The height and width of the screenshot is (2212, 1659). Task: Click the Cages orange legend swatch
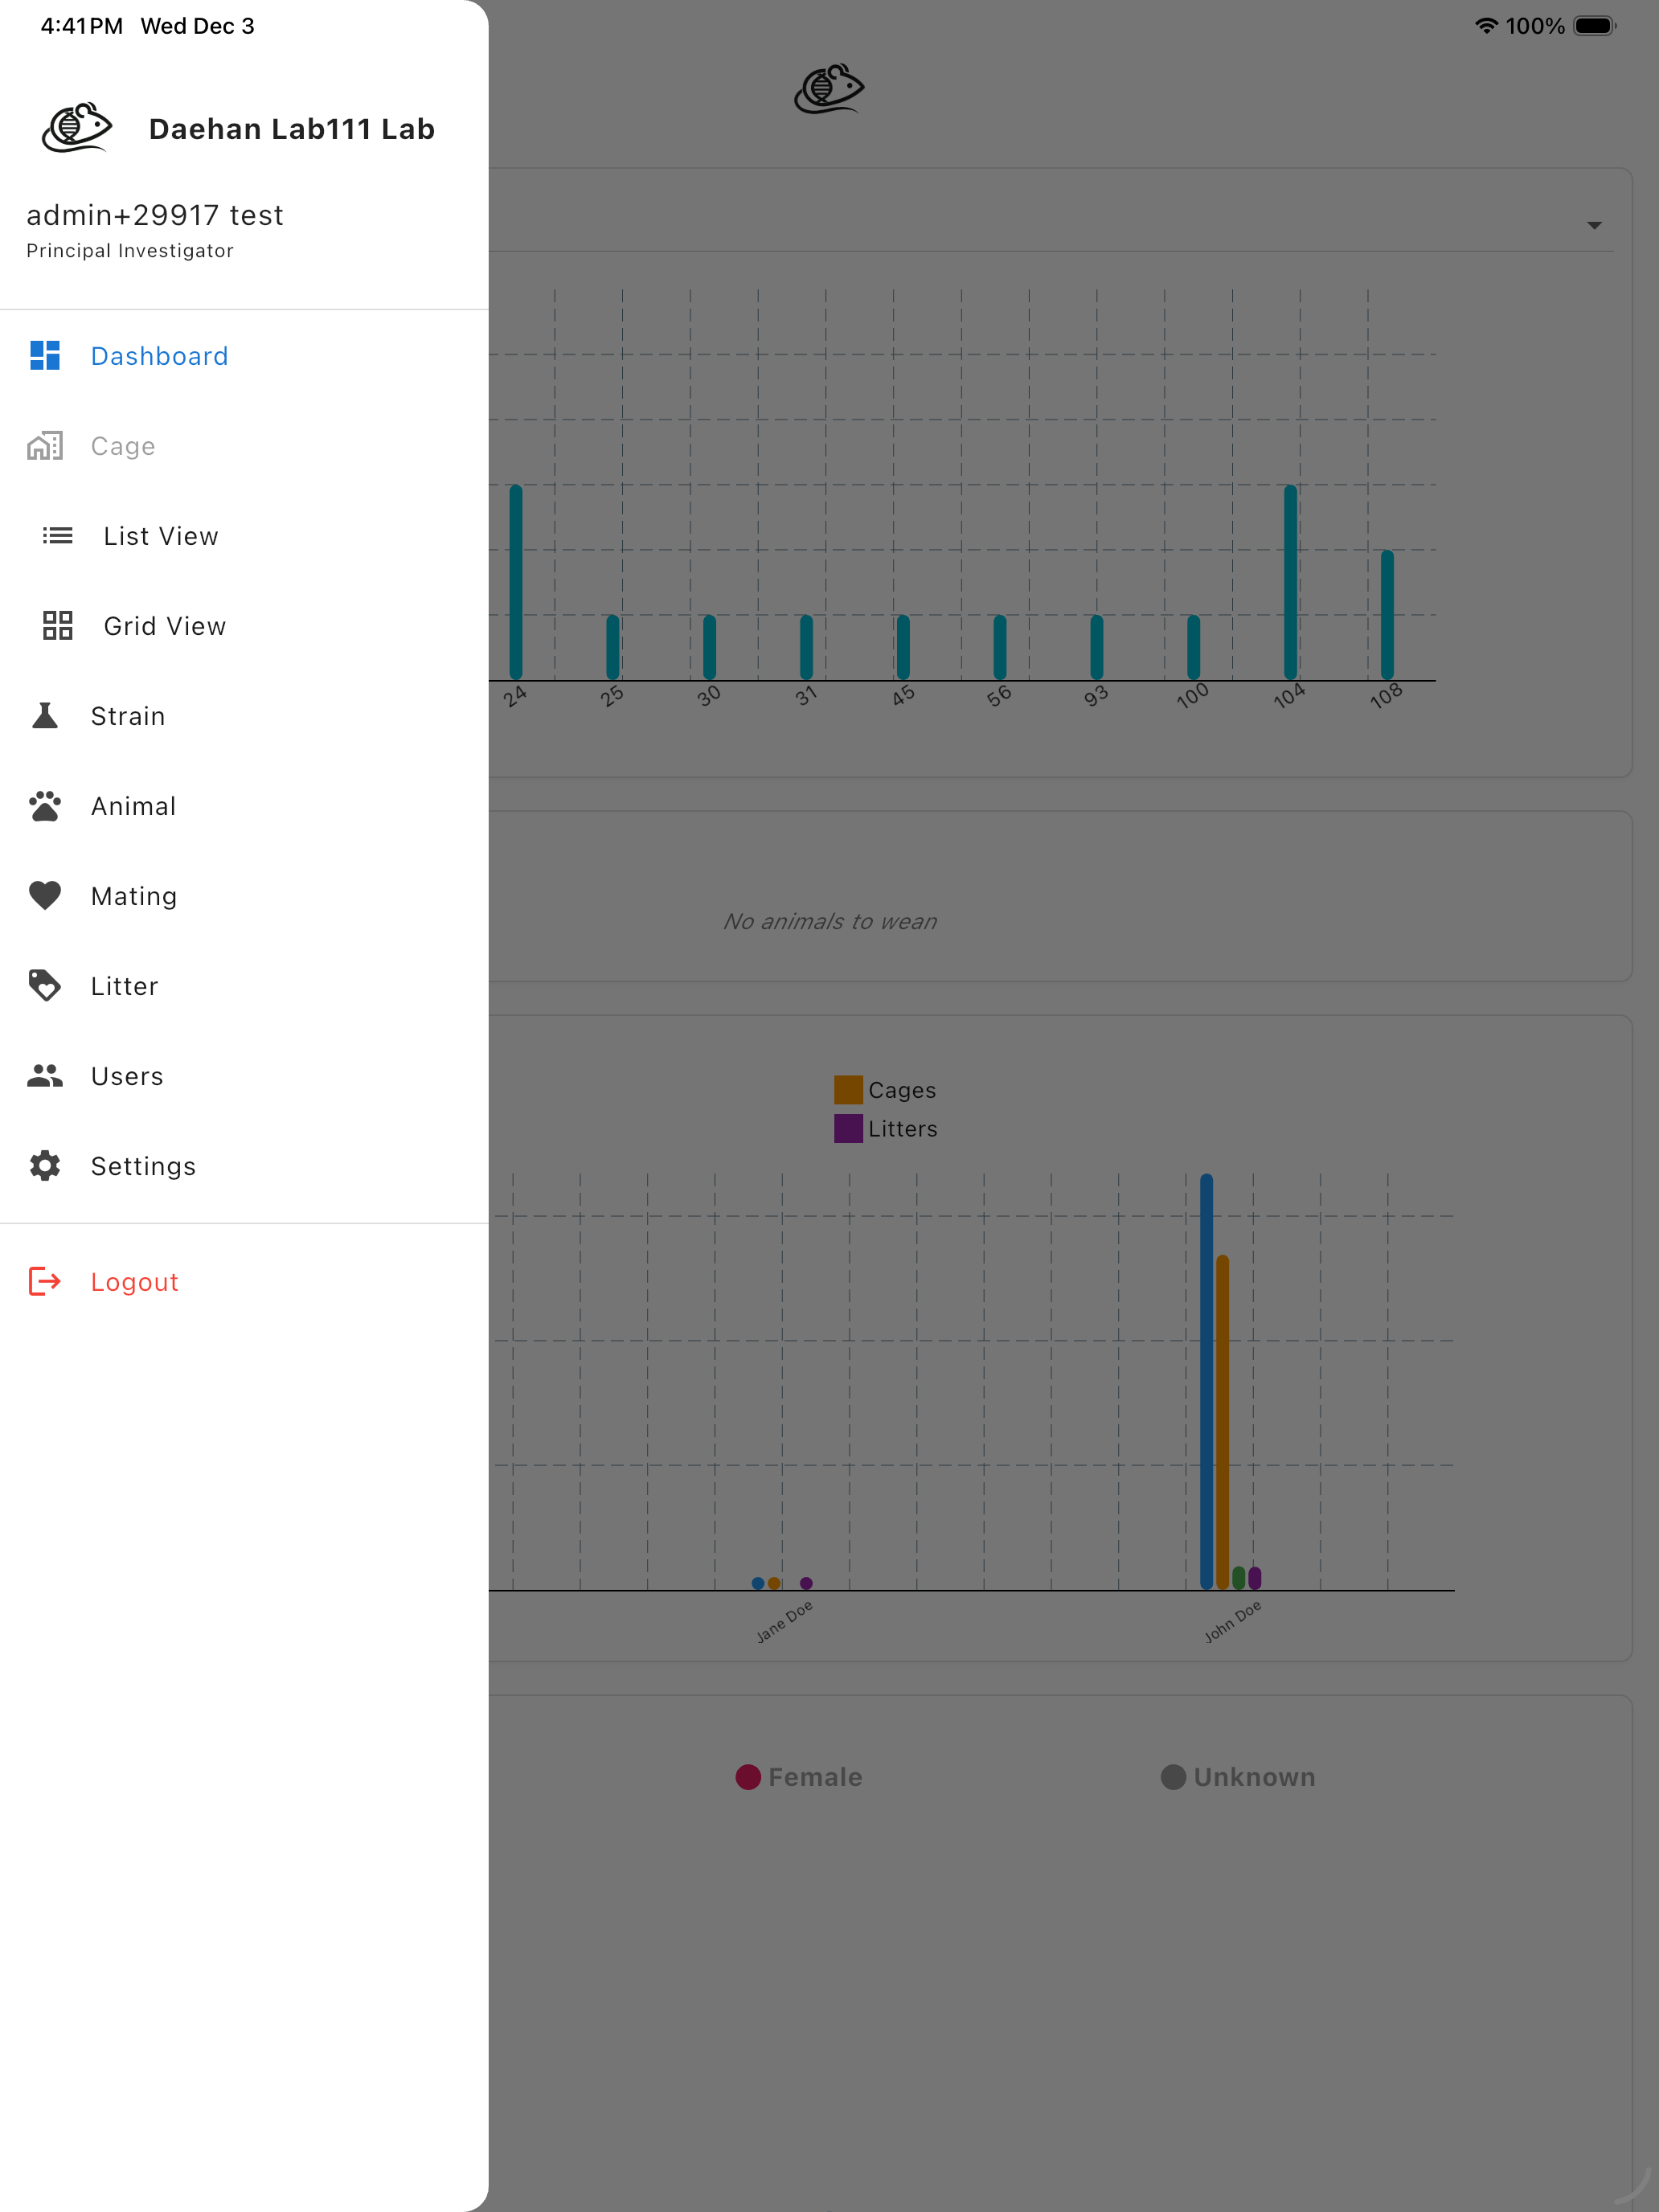click(848, 1089)
